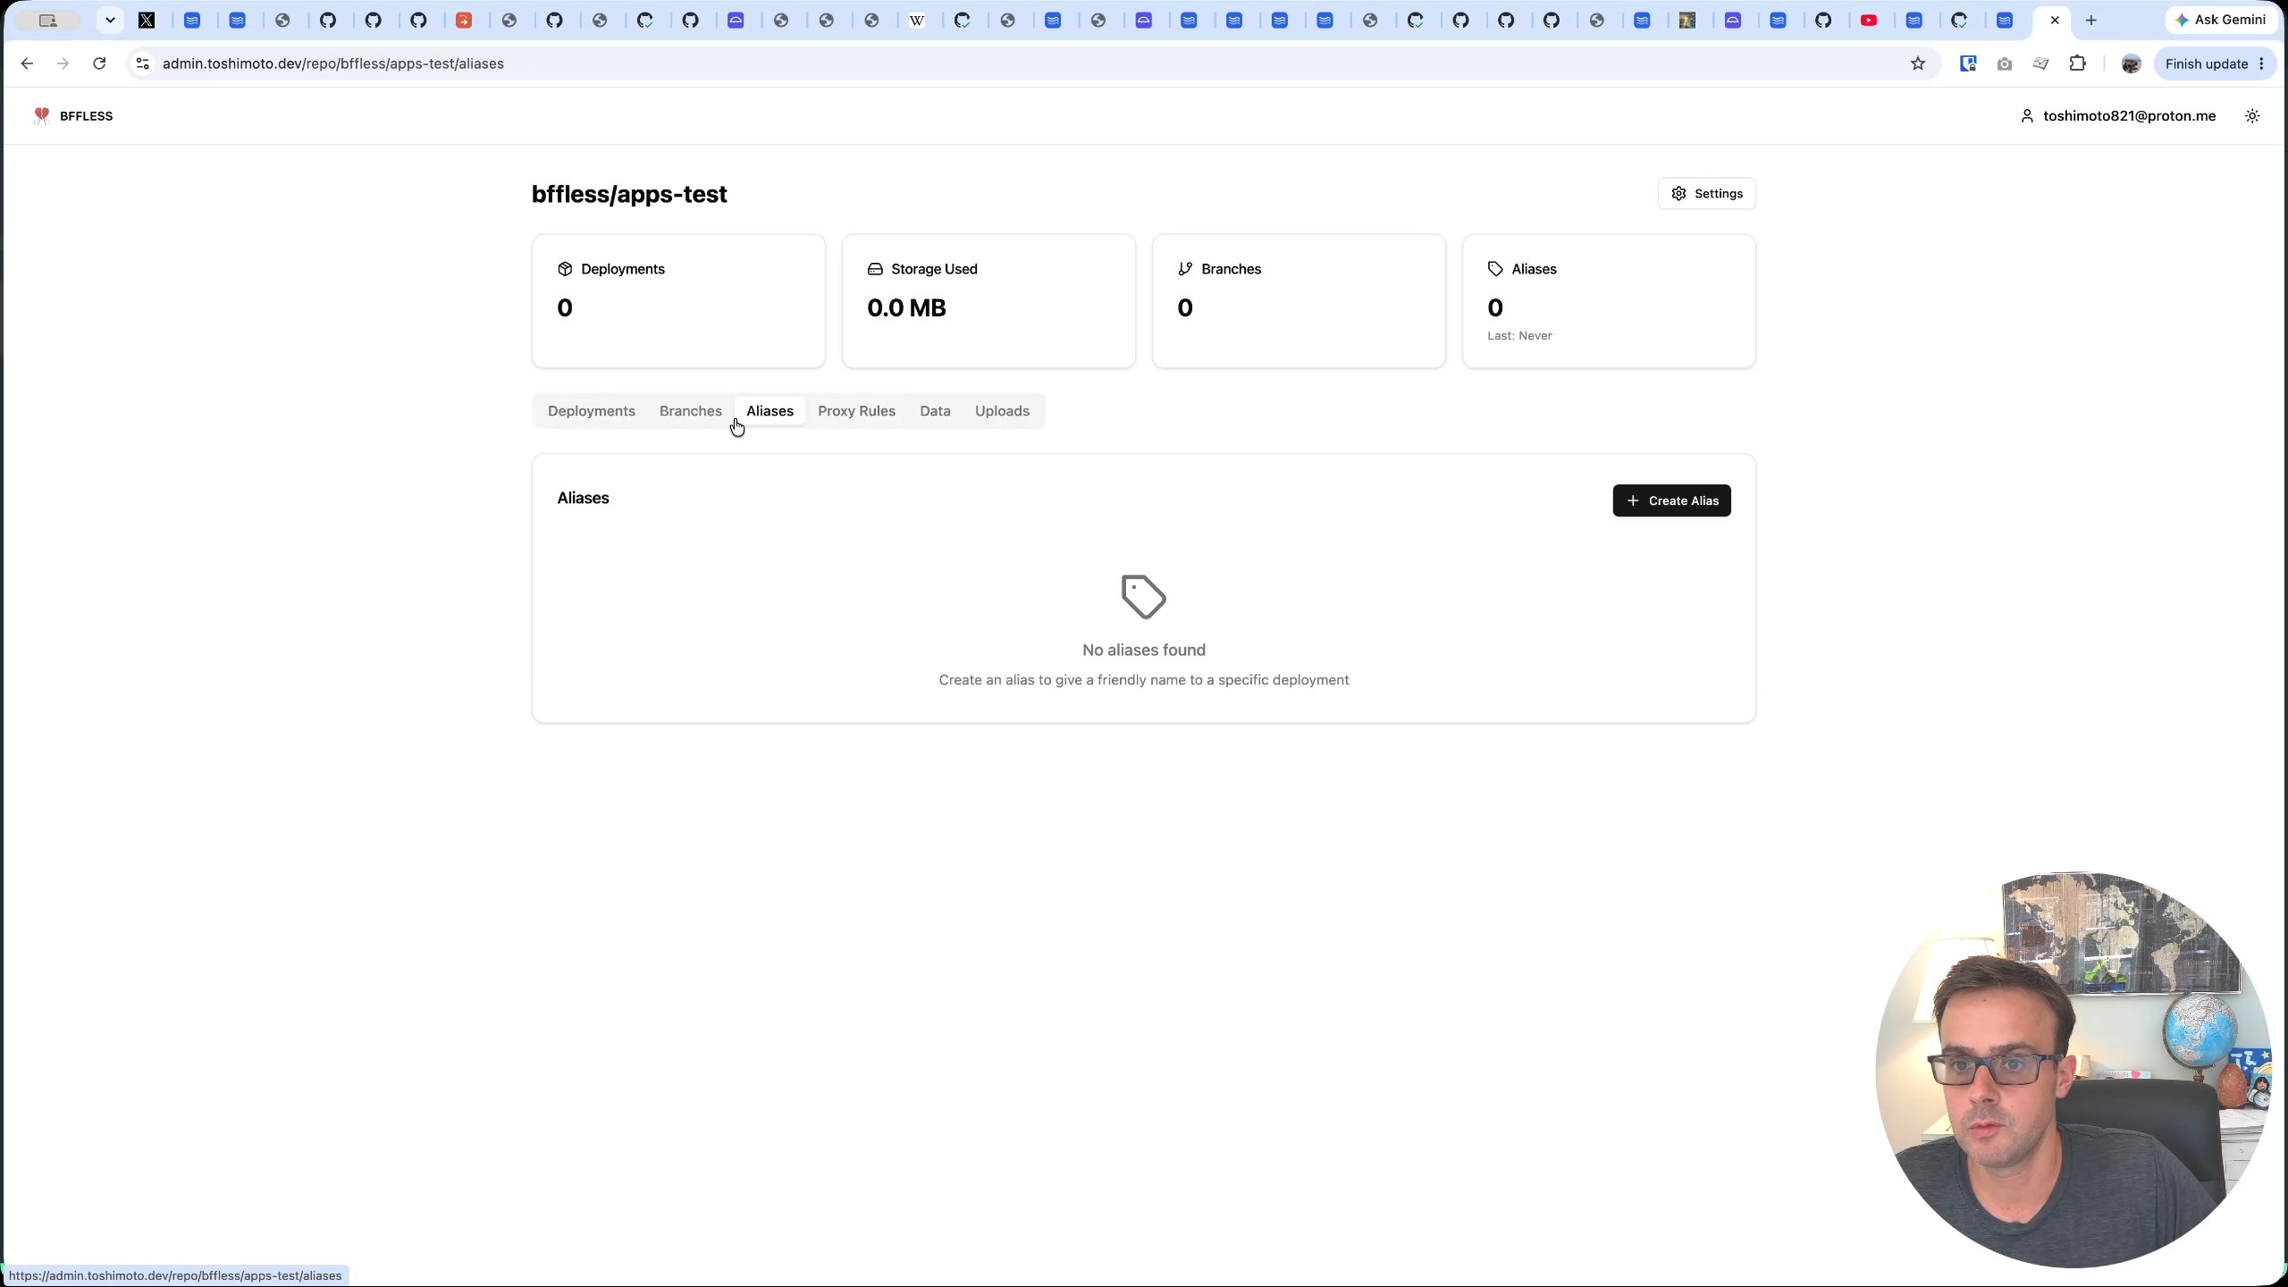This screenshot has width=2288, height=1287.
Task: Go back to the previous page
Action: pyautogui.click(x=27, y=63)
